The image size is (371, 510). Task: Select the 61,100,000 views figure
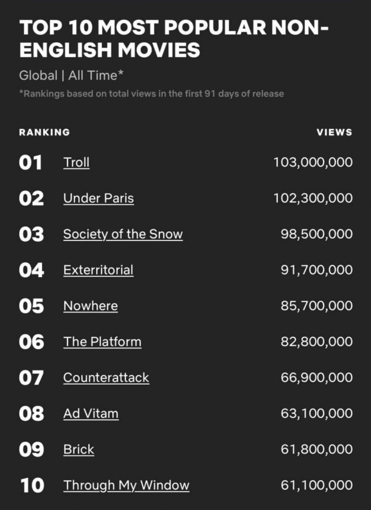click(x=316, y=485)
